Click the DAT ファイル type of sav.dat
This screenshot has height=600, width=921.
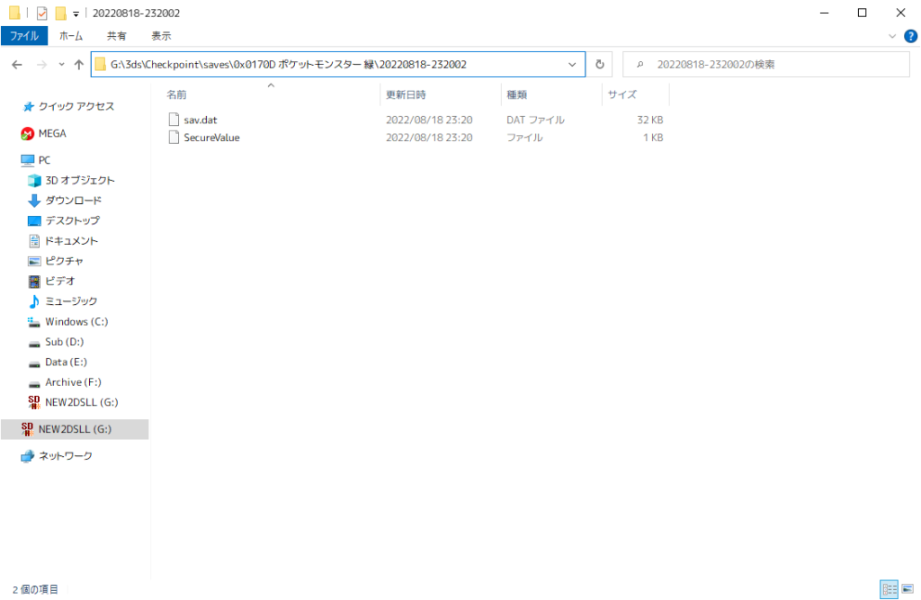(x=535, y=120)
